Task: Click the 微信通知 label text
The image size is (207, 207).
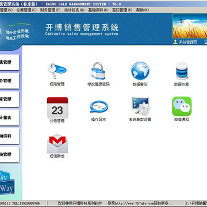Action: point(182,120)
